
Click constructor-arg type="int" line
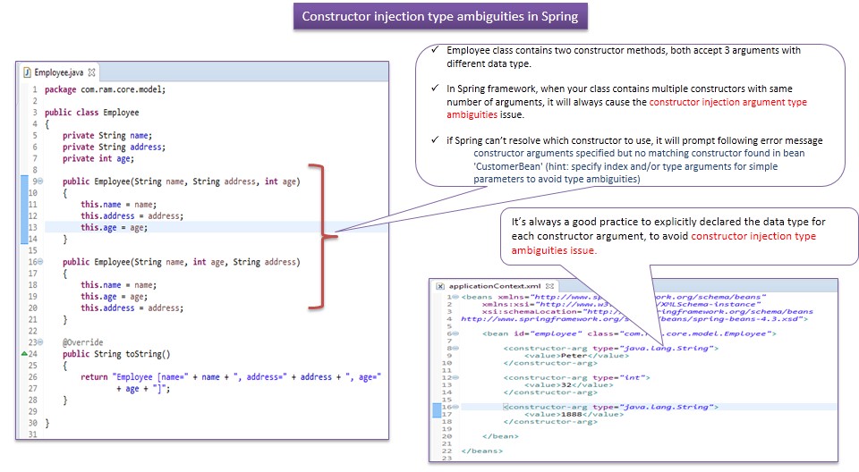coord(576,377)
